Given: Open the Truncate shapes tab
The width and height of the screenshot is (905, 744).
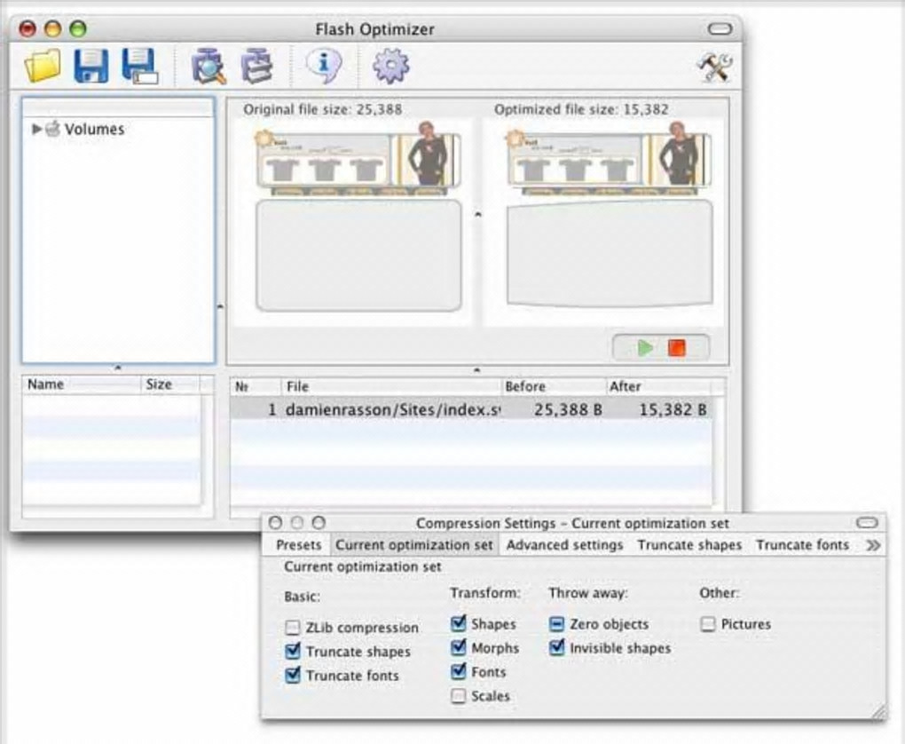Looking at the screenshot, I should (689, 545).
